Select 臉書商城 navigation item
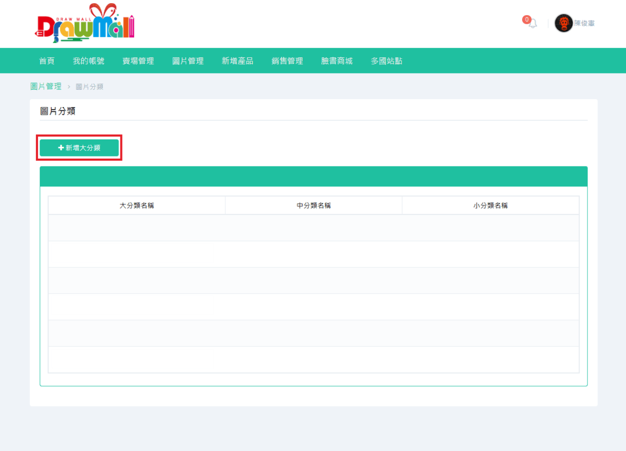This screenshot has height=451, width=626. 336,61
